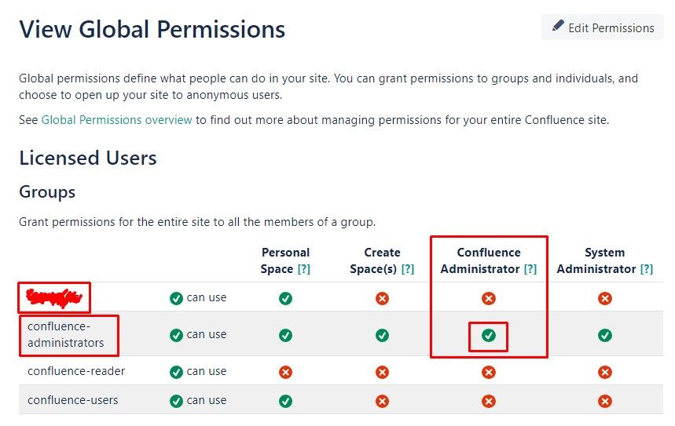Click confluence-reader Confluence Administrator red cross
Viewport: 675px width, 426px height.
(488, 372)
